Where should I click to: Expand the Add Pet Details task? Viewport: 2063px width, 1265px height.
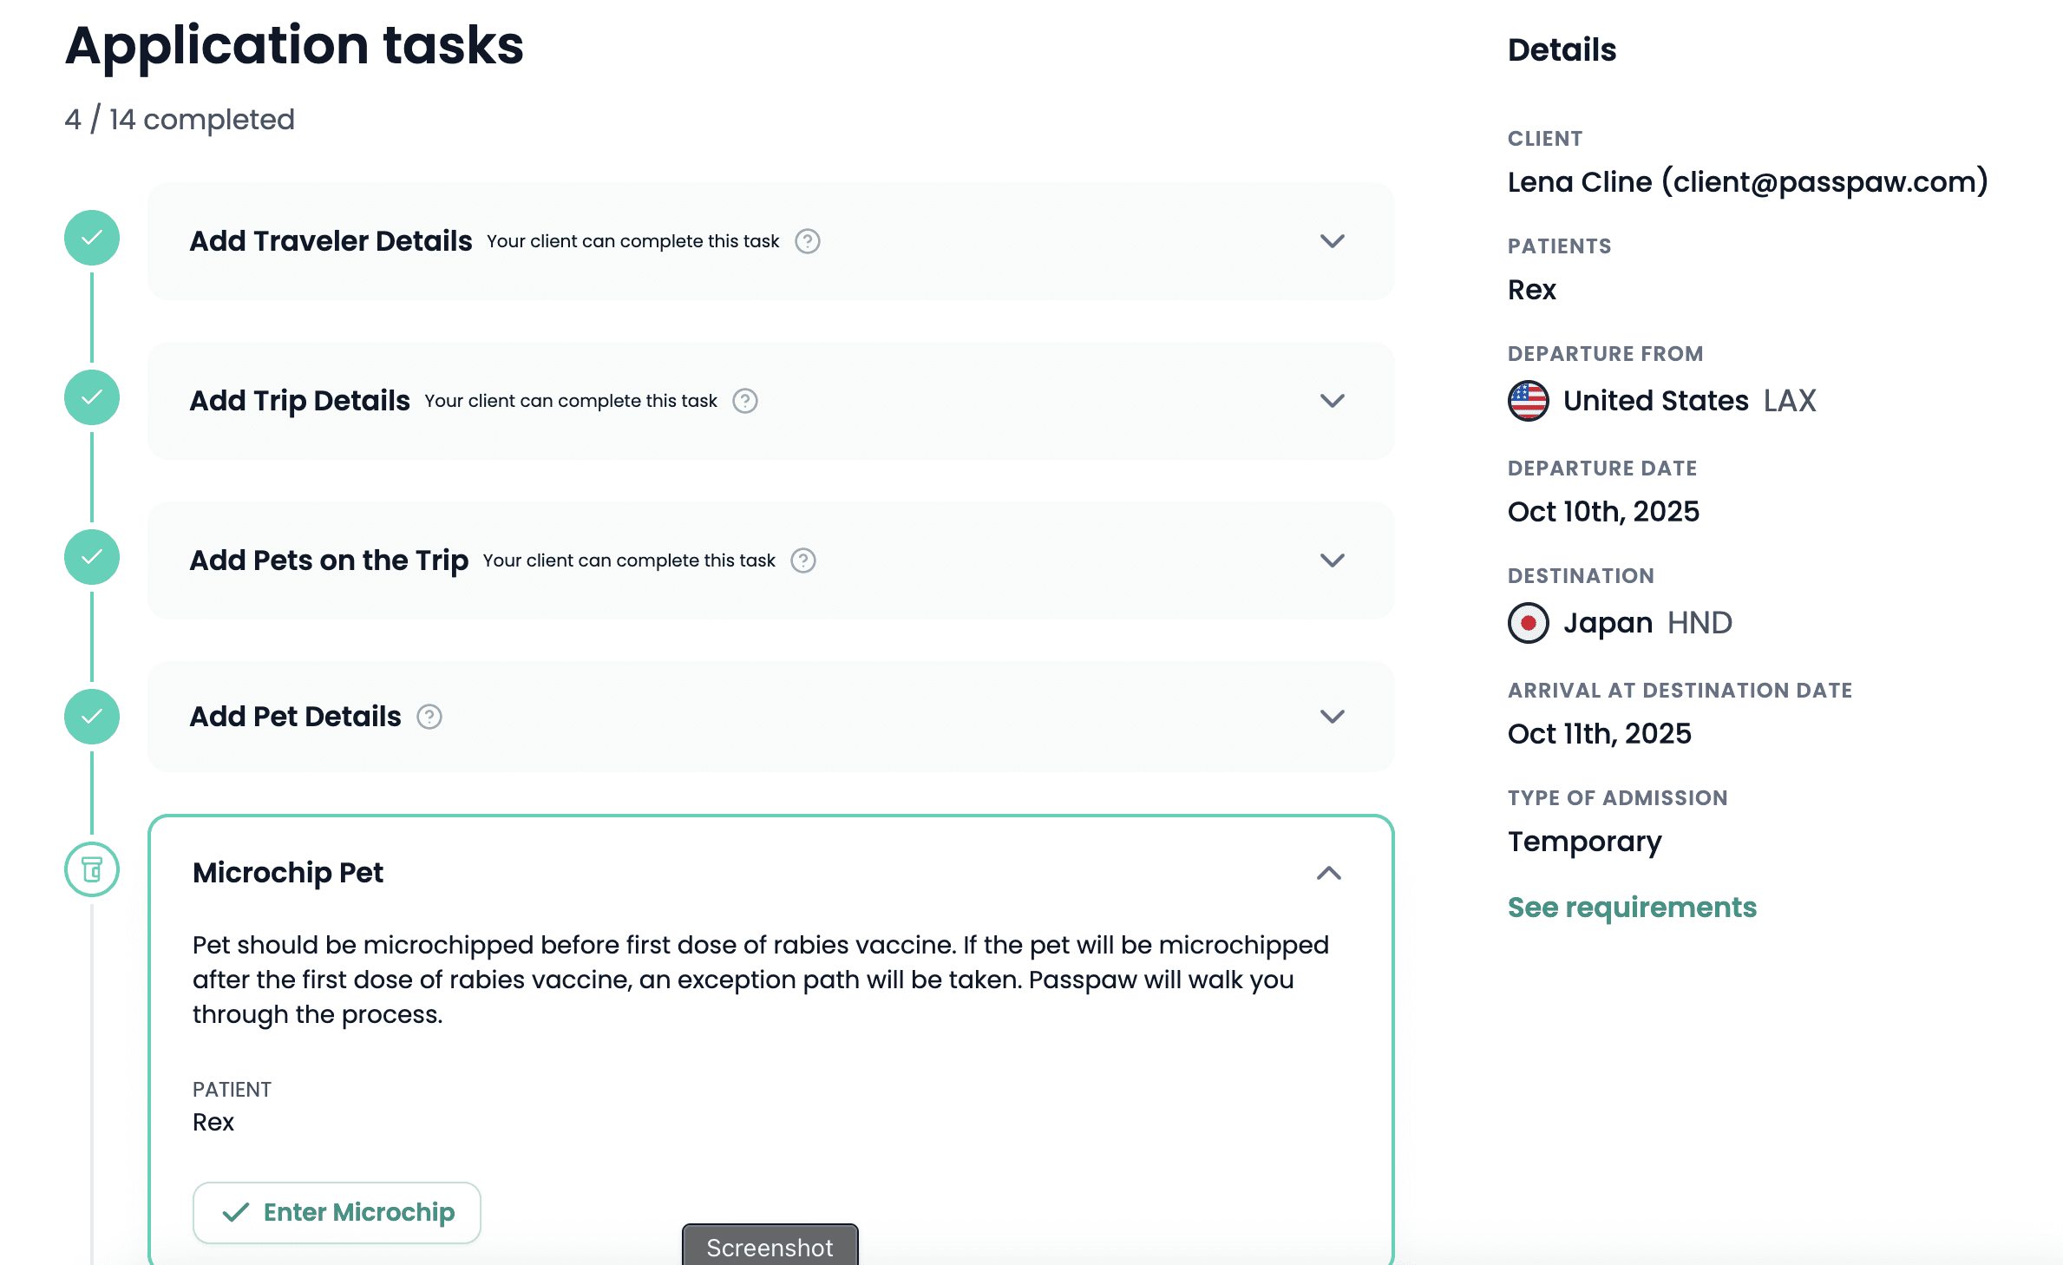tap(1333, 717)
